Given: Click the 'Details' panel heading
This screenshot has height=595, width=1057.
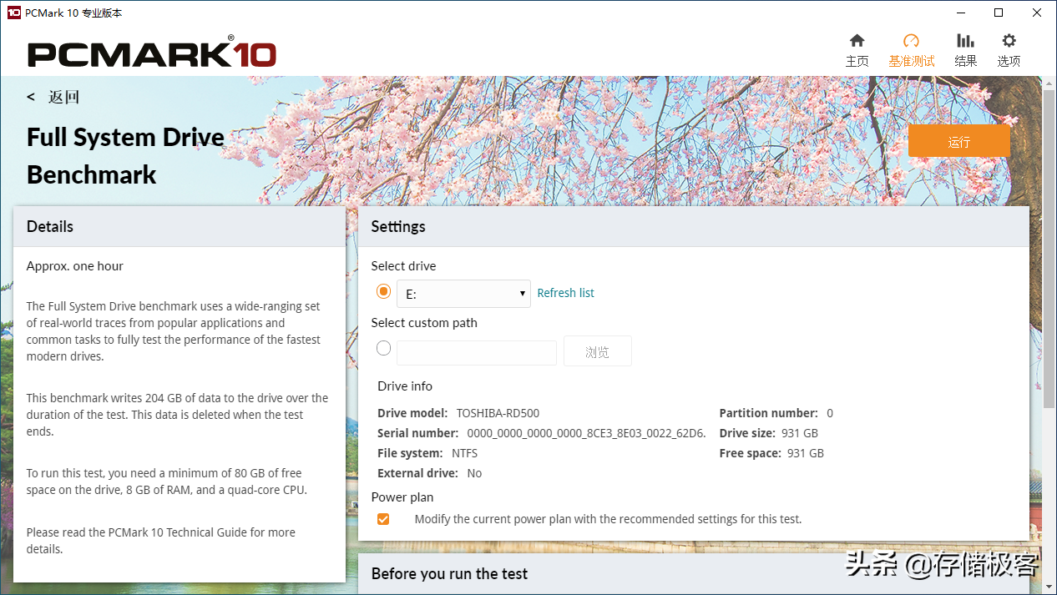Looking at the screenshot, I should coord(50,226).
